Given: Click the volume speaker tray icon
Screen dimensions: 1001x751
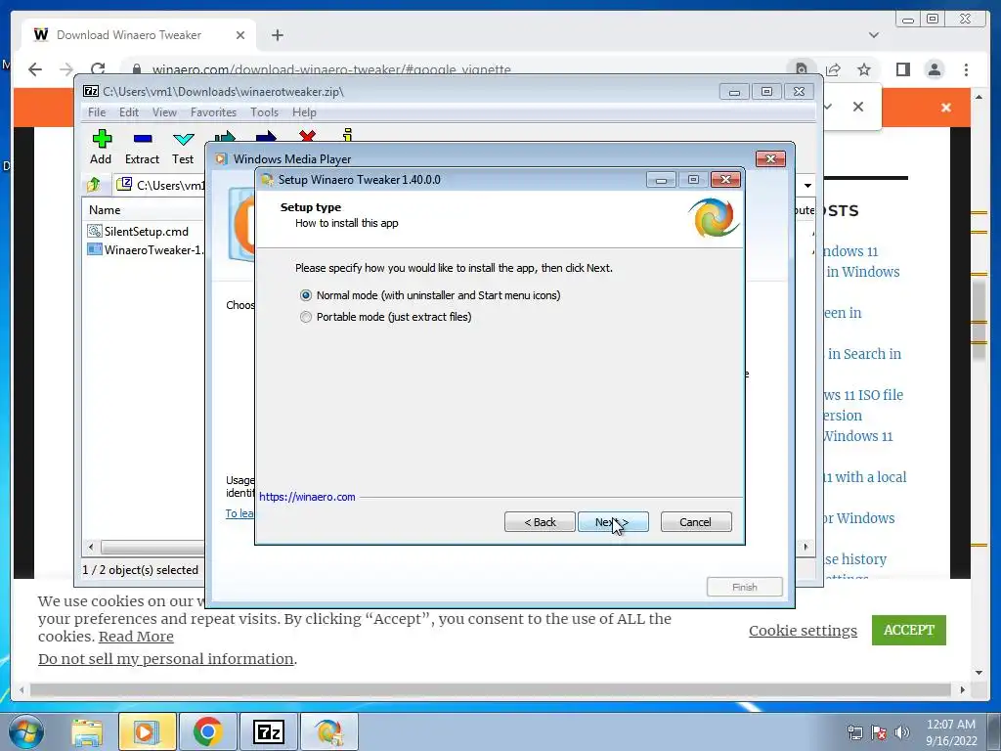Looking at the screenshot, I should click(x=902, y=732).
